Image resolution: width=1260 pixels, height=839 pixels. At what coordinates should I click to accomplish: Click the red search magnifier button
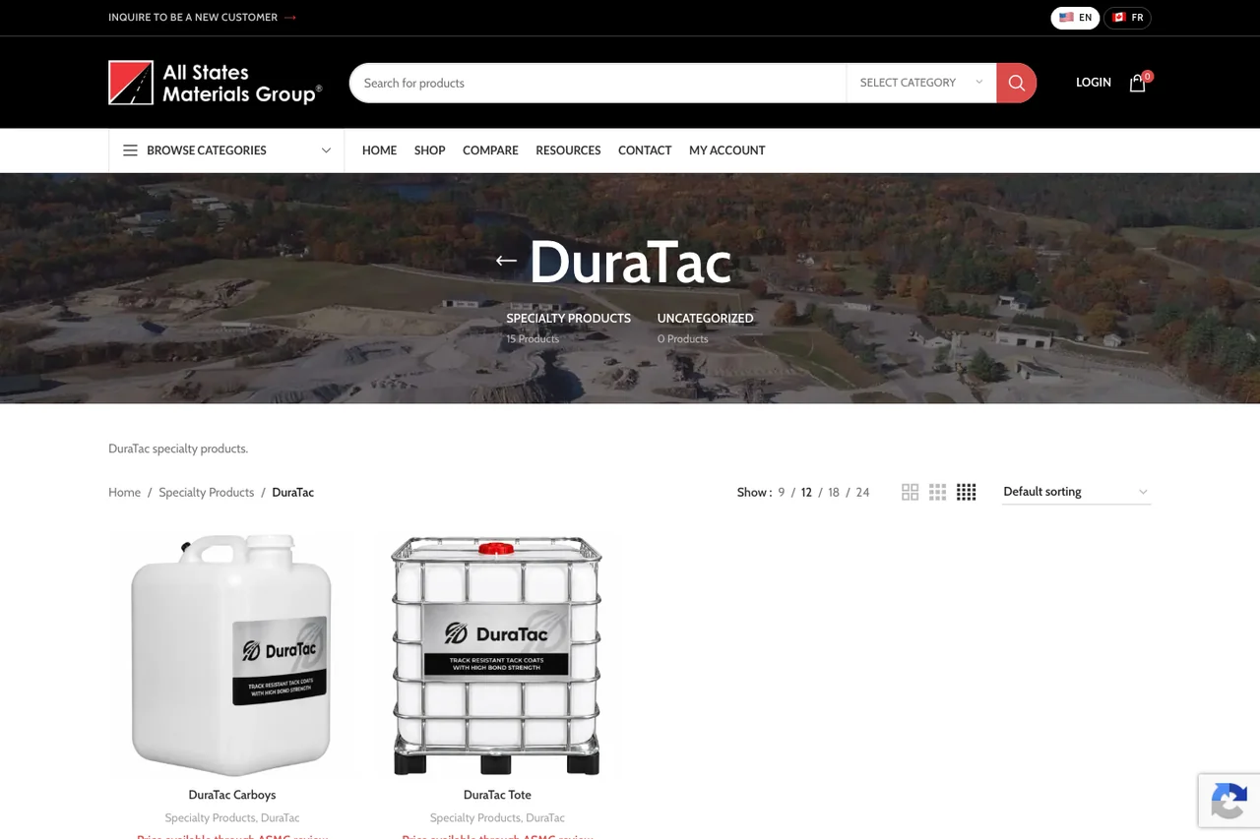point(1017,83)
